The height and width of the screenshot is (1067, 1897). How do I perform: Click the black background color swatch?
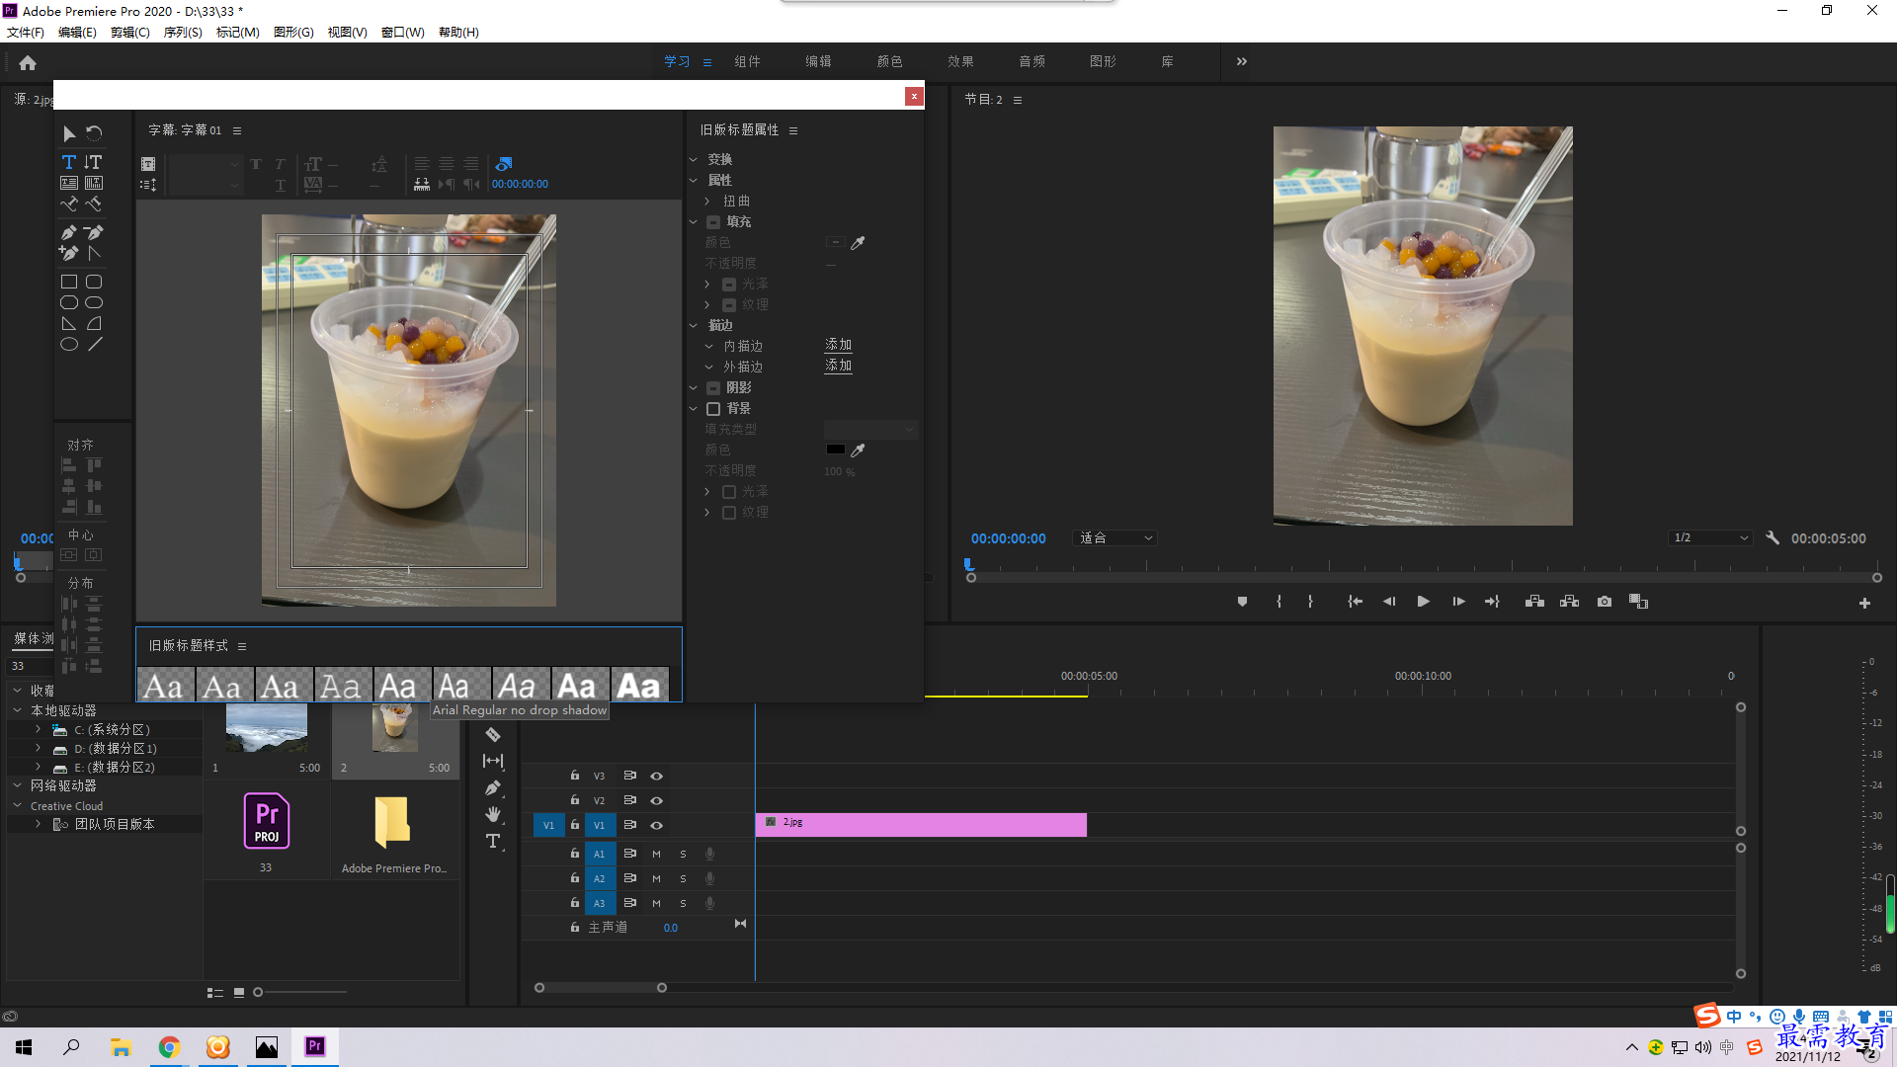tap(835, 450)
